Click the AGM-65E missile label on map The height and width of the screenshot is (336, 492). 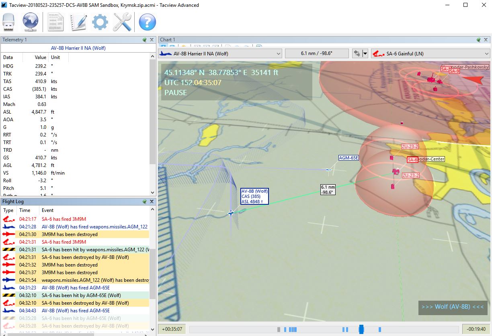click(348, 158)
